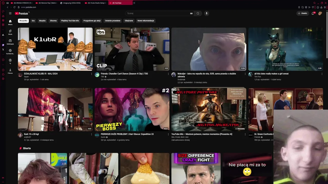Open options for DZIAŁALNOŚĆ KLUBU R video
328x184 pixels.
[x=91, y=74]
